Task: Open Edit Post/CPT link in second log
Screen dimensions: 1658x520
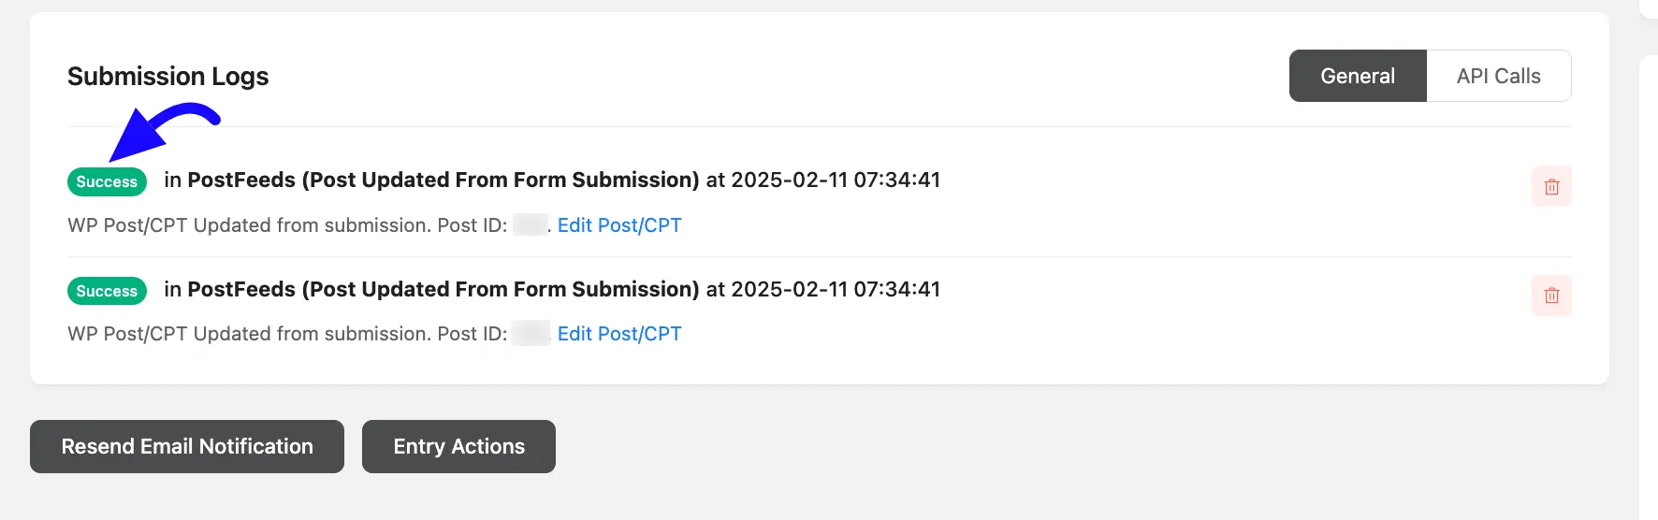Action: tap(619, 334)
